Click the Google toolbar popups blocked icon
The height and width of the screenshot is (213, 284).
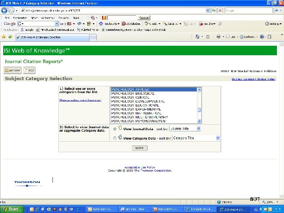coord(124,24)
